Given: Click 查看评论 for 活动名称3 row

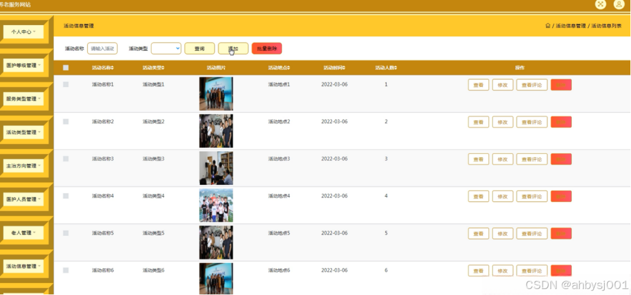Looking at the screenshot, I should coord(531,159).
